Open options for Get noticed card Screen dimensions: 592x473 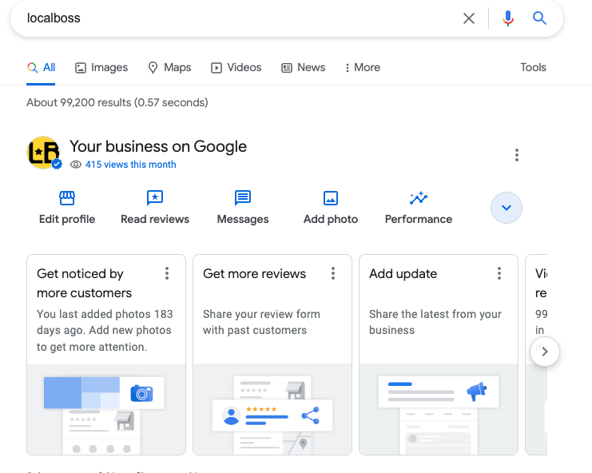pyautogui.click(x=166, y=273)
